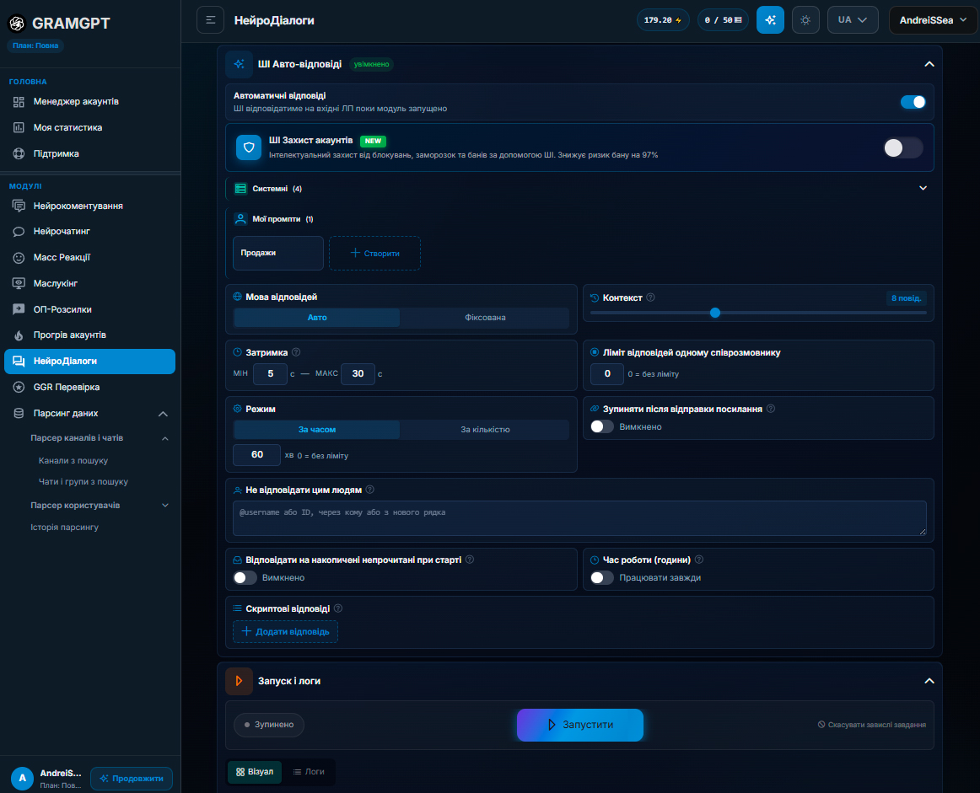Click the energy balance 179.20 indicator
The width and height of the screenshot is (980, 793).
click(663, 20)
